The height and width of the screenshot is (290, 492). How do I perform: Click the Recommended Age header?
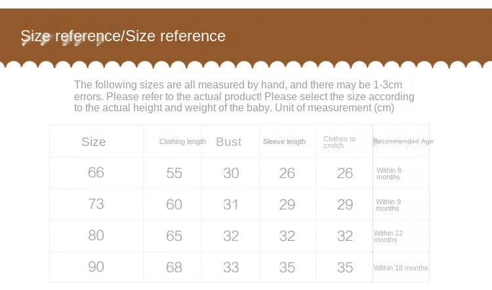403,141
